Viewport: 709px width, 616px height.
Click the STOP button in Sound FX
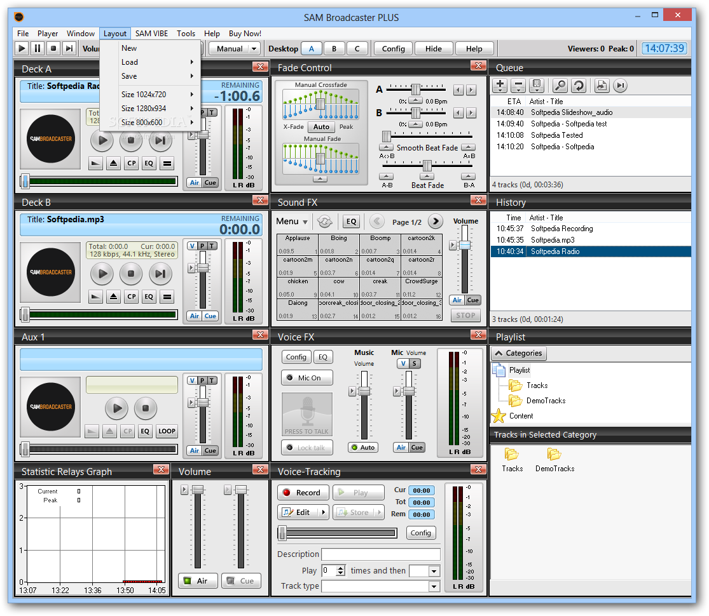point(465,316)
